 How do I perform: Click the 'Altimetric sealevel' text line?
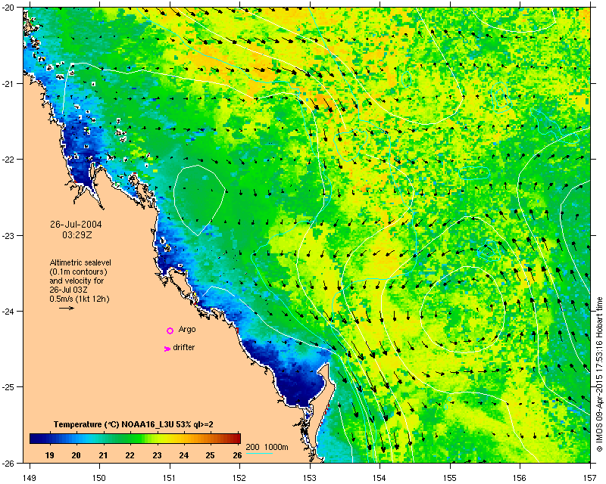(x=80, y=262)
